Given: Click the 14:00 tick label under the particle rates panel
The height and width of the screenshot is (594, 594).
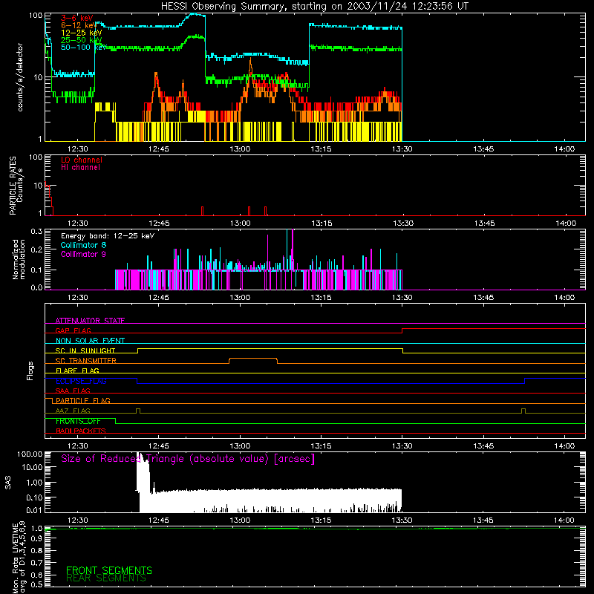Looking at the screenshot, I should coord(566,223).
